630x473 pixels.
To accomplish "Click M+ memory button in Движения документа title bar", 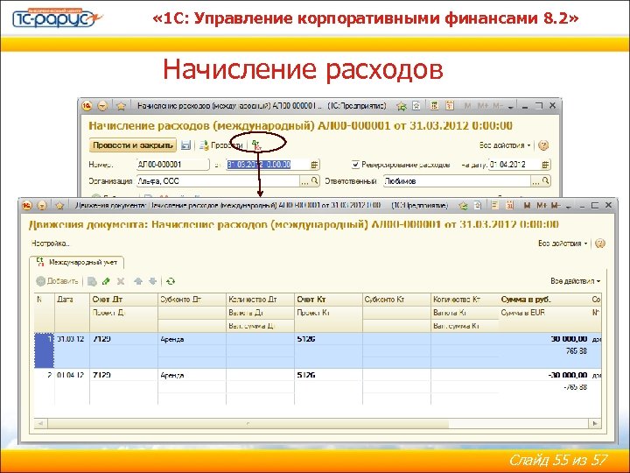I will [x=542, y=206].
